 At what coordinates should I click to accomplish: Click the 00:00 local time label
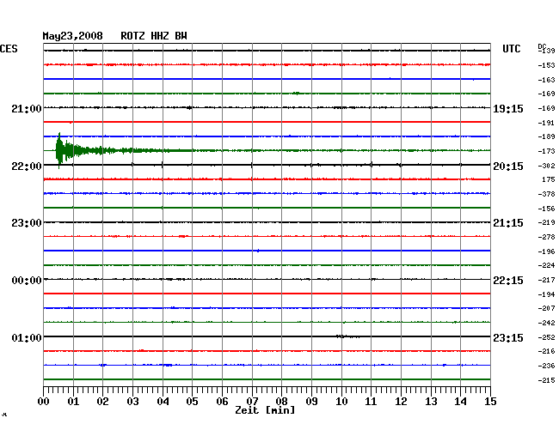coord(27,281)
